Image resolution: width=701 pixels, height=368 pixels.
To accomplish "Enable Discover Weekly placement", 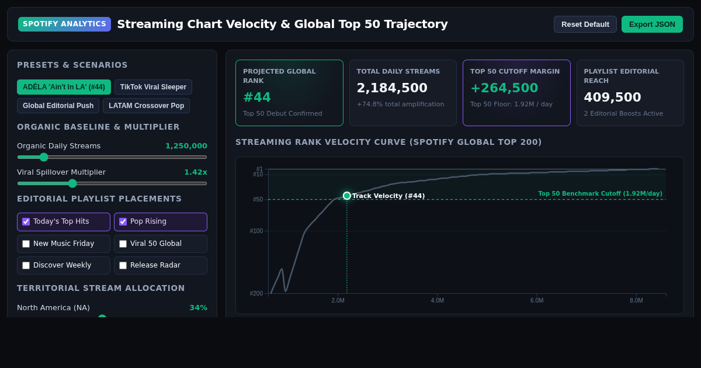I will click(26, 265).
